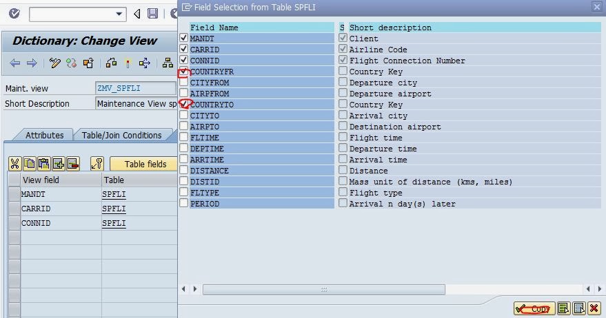Click the Cut scissors icon

click(x=14, y=164)
